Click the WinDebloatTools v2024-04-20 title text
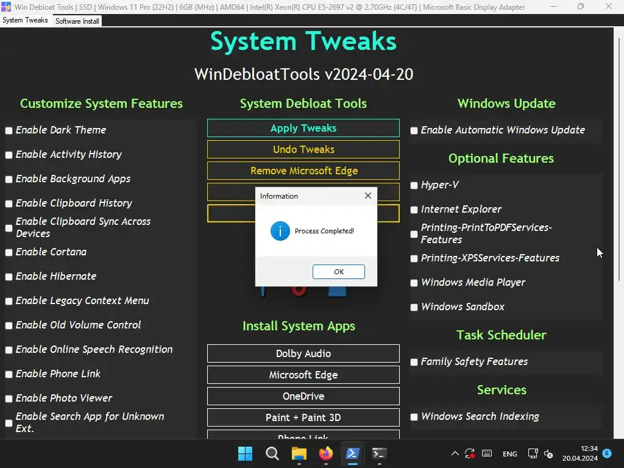This screenshot has width=624, height=468. click(x=303, y=74)
